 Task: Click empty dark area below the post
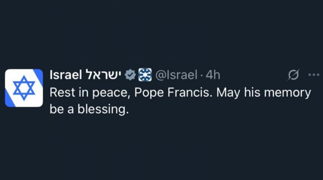[161, 149]
